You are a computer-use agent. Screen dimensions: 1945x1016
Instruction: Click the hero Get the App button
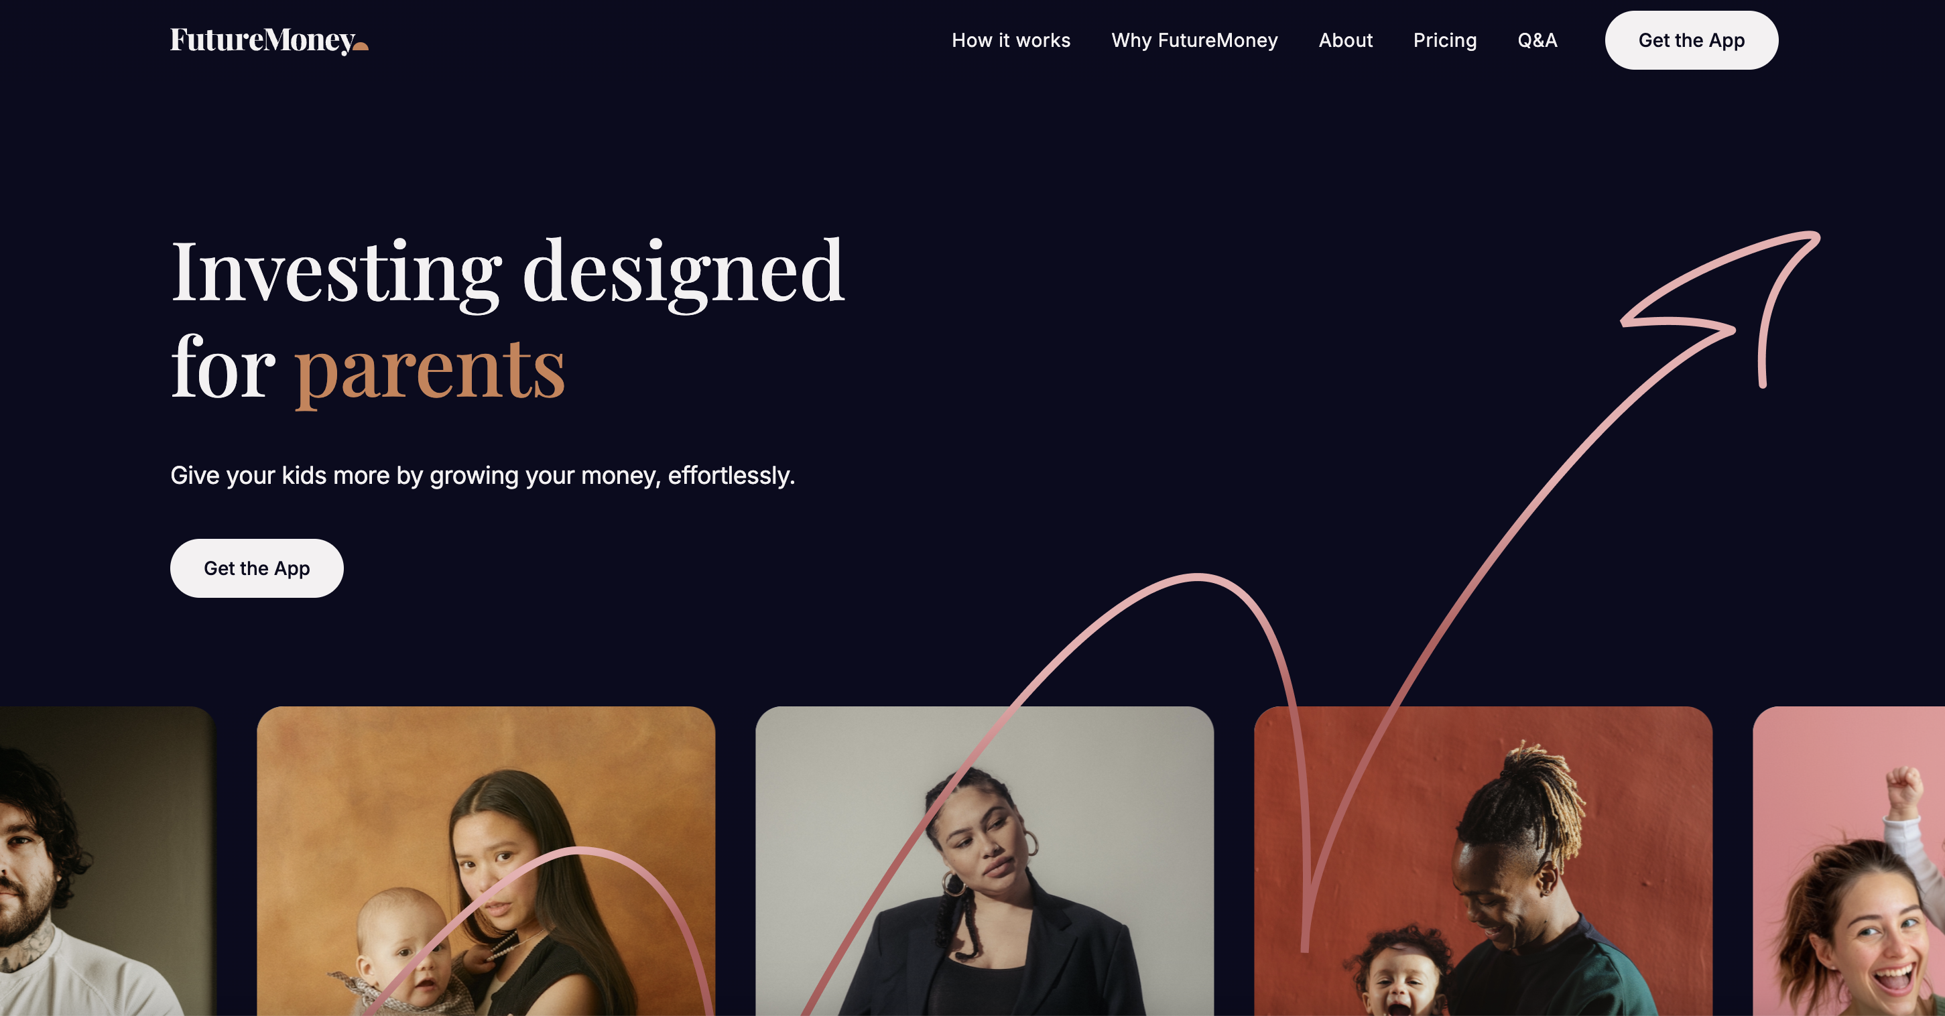click(x=256, y=567)
